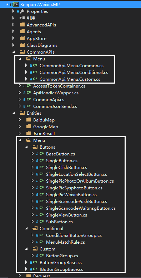Click the C# file icon of CommonJsonSend.cs
Image resolution: width=141 pixels, height=278 pixels.
point(29,106)
